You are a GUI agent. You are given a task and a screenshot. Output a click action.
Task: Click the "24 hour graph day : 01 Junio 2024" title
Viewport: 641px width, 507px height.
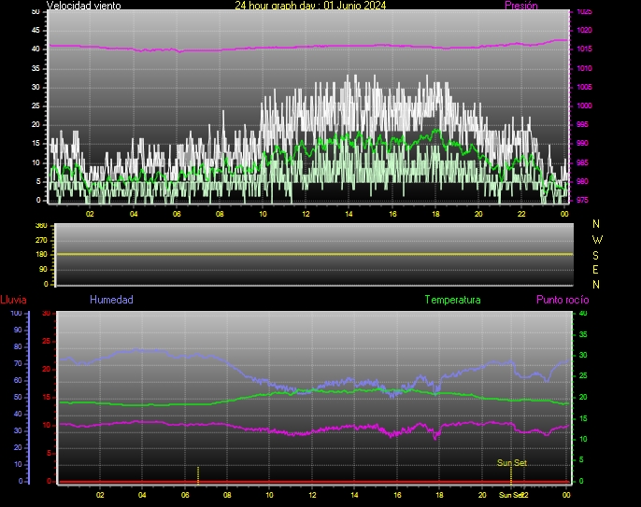310,6
